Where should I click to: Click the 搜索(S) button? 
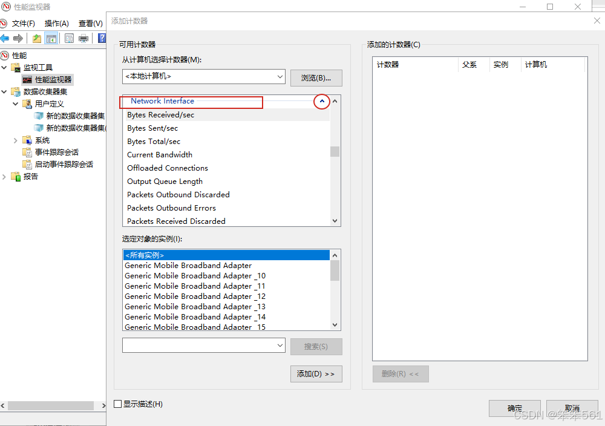(x=316, y=347)
